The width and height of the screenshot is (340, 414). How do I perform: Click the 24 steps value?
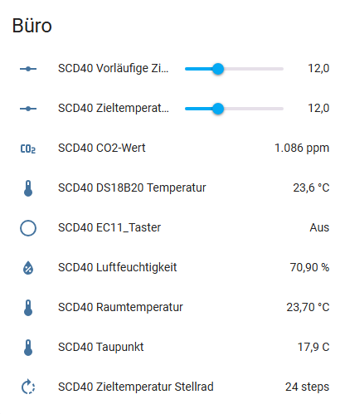pos(307,387)
